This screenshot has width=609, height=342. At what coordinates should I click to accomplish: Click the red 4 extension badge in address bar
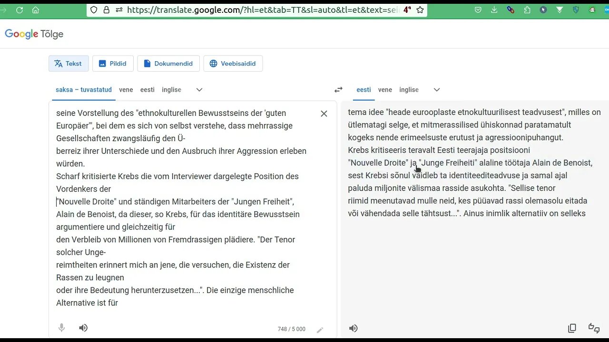point(407,9)
